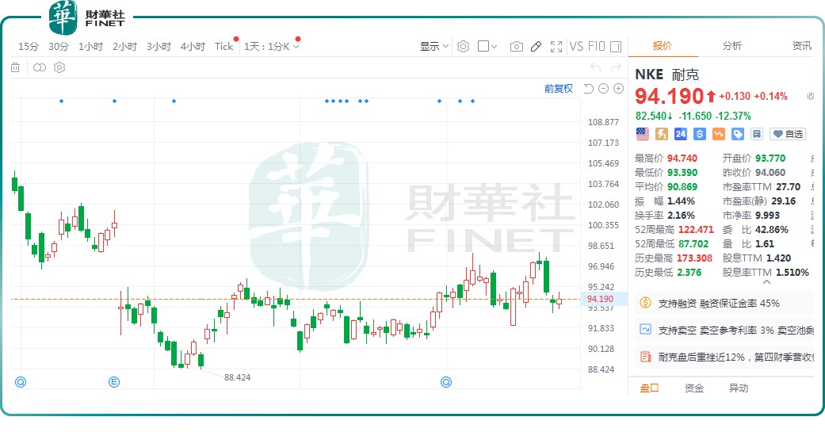Select the 15分 timeframe
Screen dimensions: 825x432
click(x=29, y=46)
